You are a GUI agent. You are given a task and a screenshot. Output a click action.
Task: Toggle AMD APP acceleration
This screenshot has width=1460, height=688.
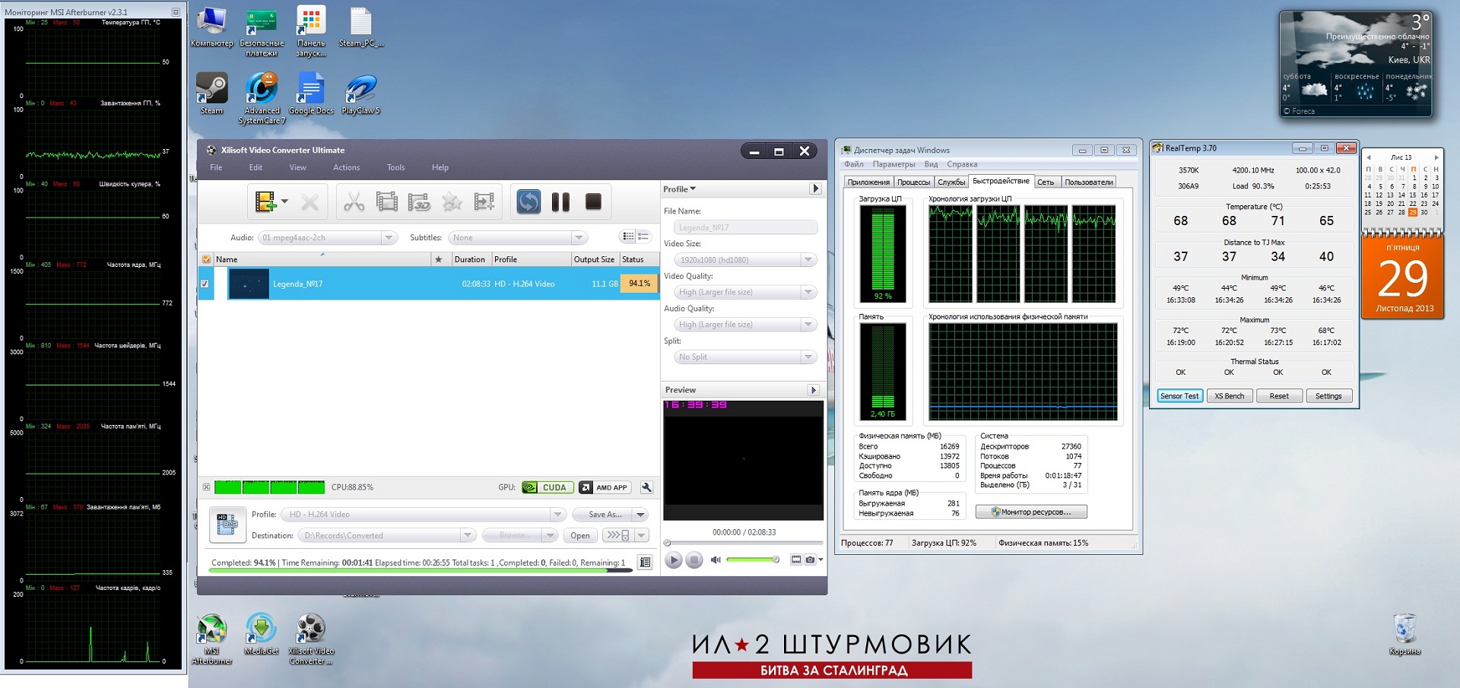point(605,487)
